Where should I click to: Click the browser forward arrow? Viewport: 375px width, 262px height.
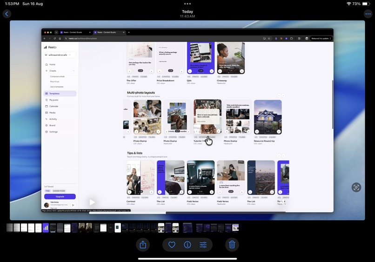[50, 38]
